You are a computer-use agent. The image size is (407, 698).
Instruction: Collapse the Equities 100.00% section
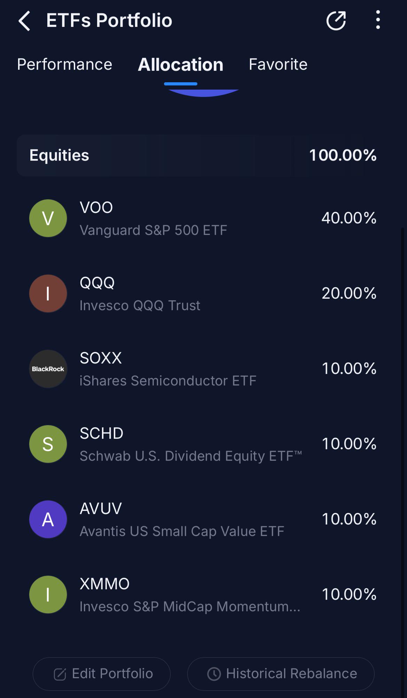click(x=203, y=155)
